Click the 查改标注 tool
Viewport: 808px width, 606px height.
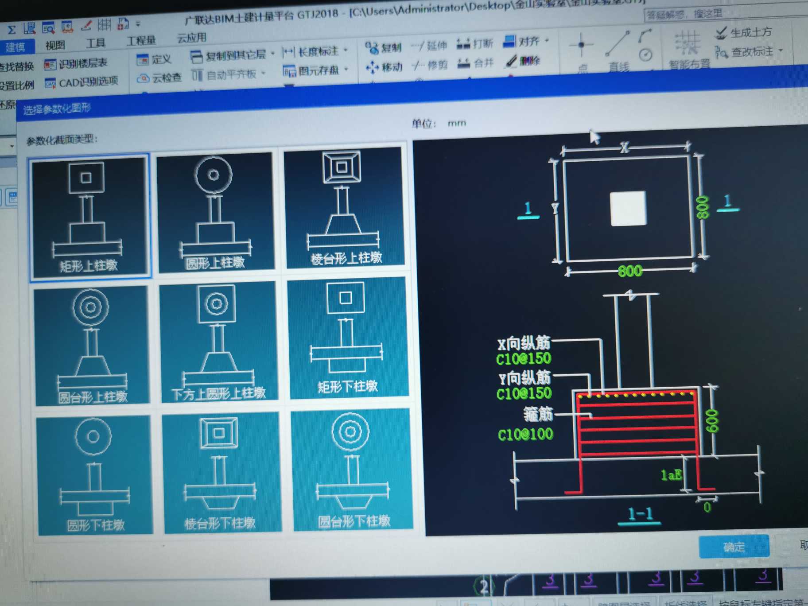(744, 52)
